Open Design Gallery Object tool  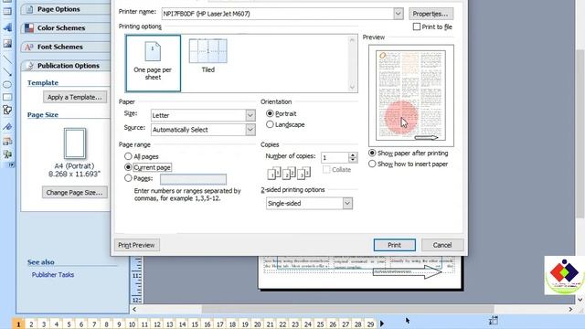click(x=7, y=141)
